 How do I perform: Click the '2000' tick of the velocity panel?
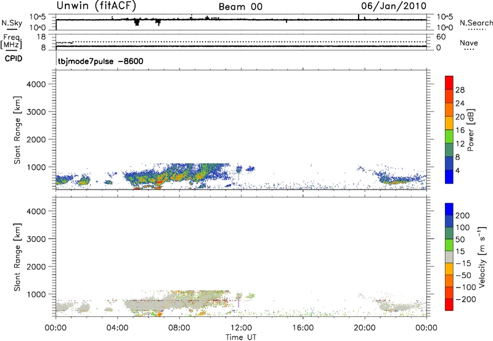(36, 267)
